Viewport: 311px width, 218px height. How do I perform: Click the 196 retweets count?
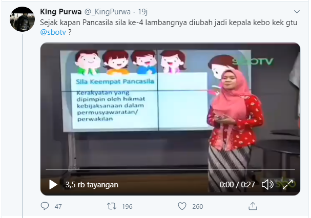tap(127, 207)
